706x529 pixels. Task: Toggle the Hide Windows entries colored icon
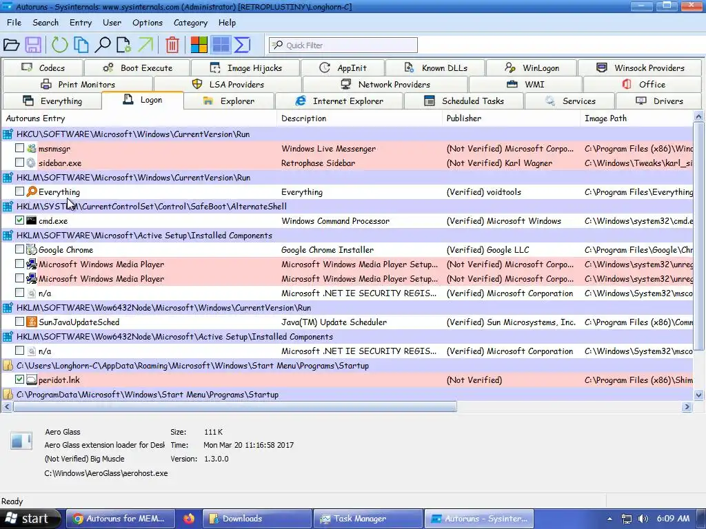[199, 45]
